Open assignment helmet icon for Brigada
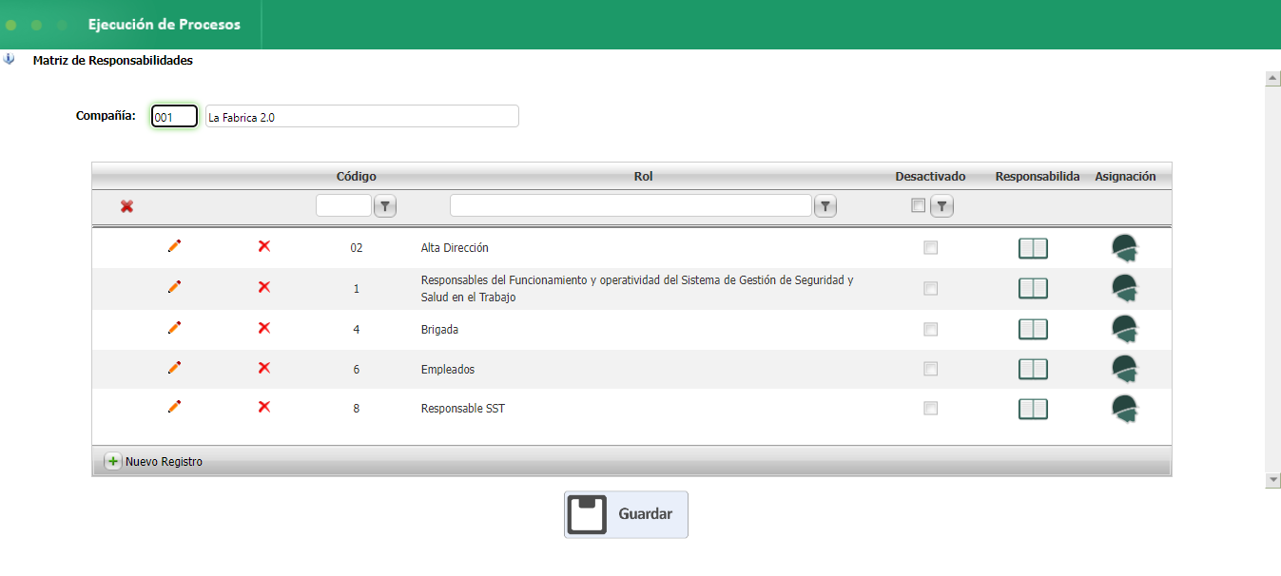 (1125, 330)
